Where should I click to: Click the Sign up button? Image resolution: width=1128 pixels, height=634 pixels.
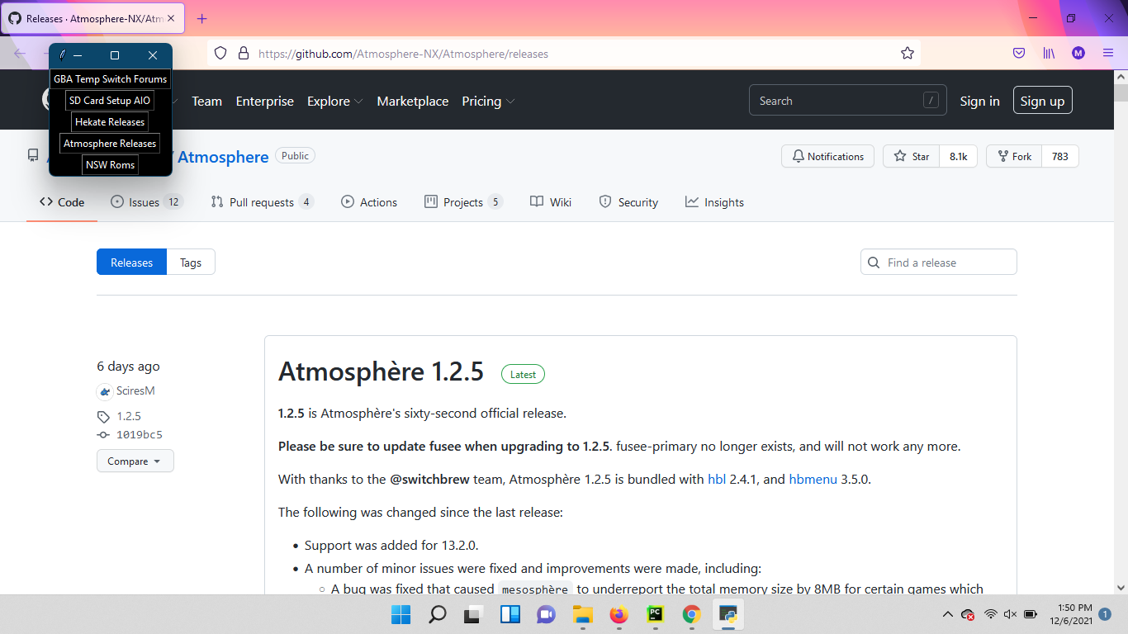click(x=1043, y=101)
